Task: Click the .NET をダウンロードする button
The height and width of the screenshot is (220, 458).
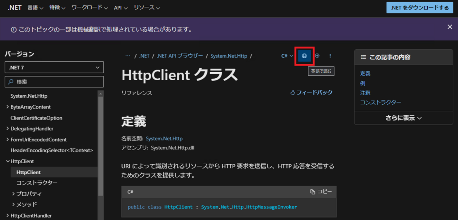Action: click(x=420, y=7)
